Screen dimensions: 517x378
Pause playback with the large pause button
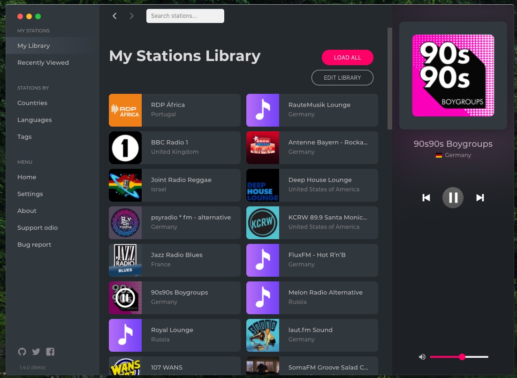[453, 198]
